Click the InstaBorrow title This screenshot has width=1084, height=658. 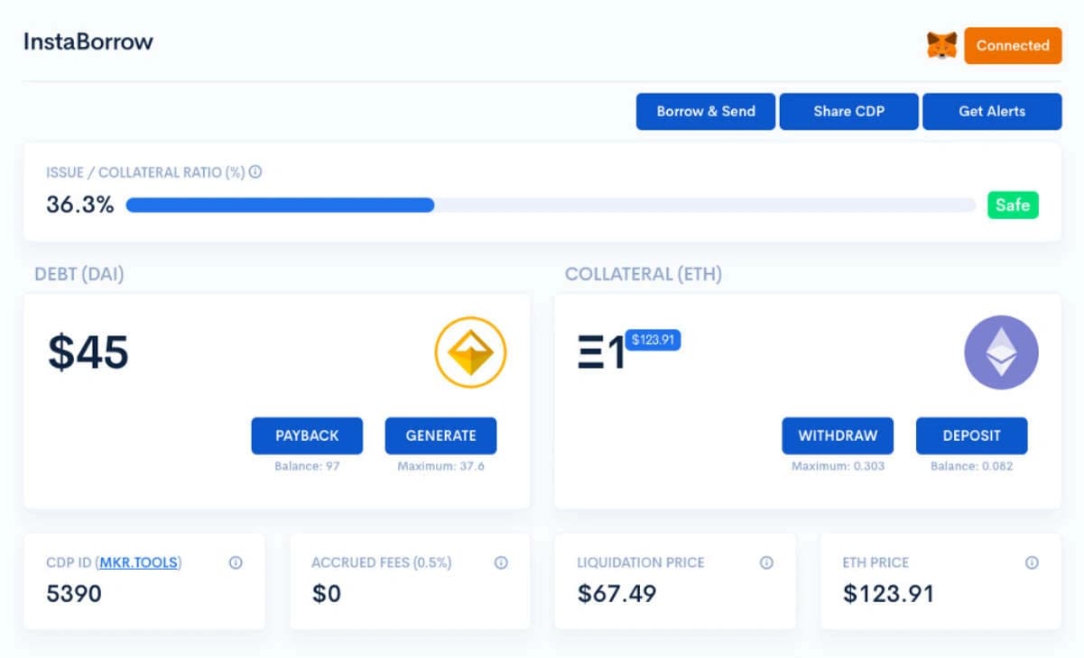[88, 41]
